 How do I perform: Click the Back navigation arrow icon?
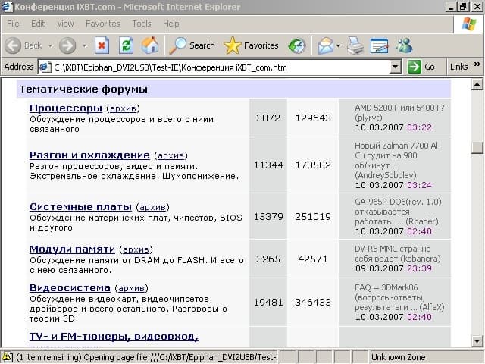(x=13, y=45)
